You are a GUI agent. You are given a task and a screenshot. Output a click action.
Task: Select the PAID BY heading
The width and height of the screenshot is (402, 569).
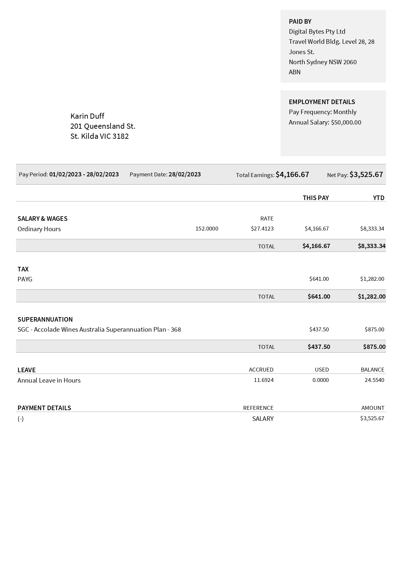300,21
